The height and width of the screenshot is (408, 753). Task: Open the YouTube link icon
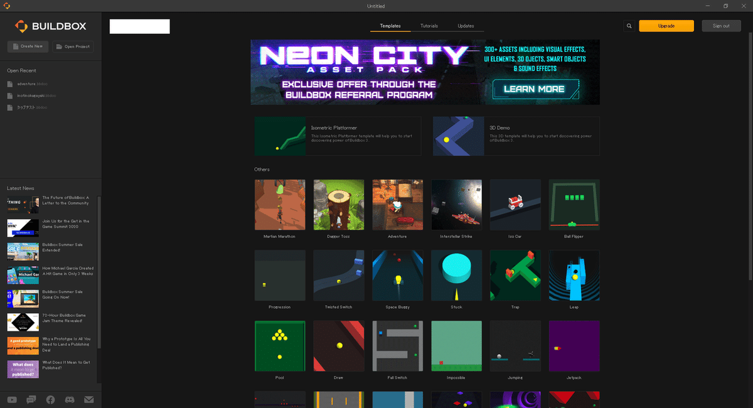pyautogui.click(x=12, y=400)
